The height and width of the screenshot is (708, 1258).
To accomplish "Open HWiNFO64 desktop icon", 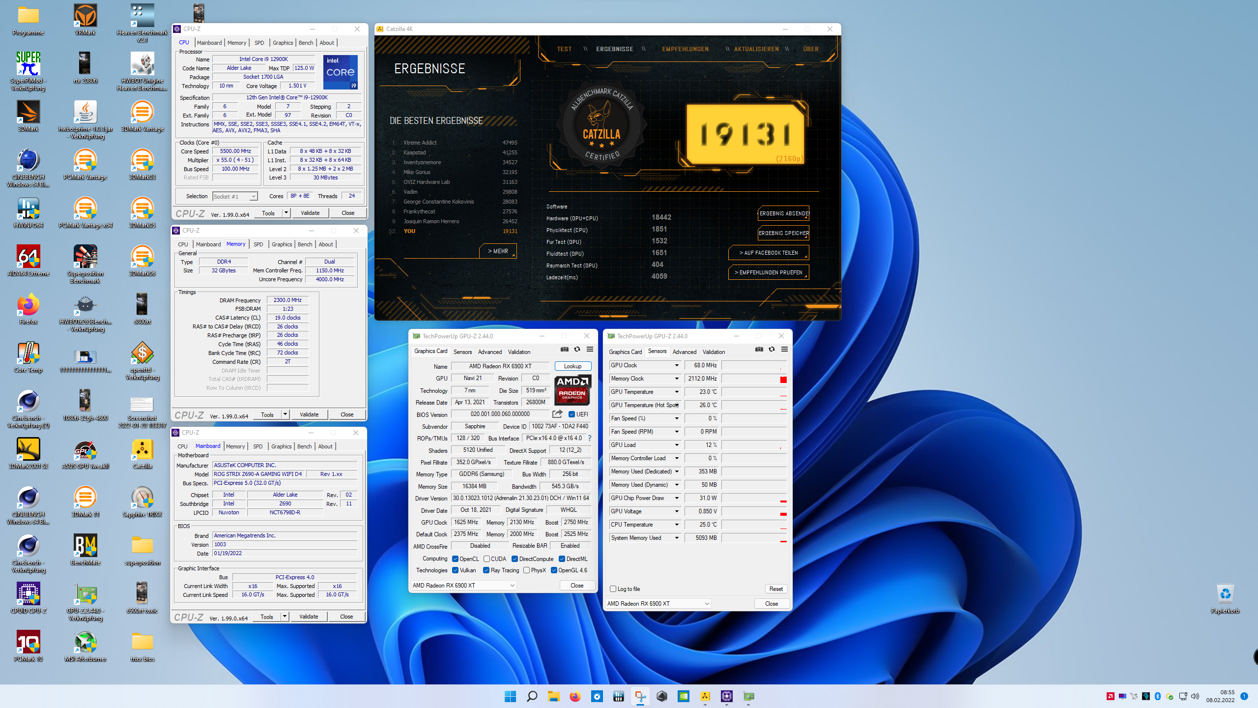I will (x=28, y=212).
